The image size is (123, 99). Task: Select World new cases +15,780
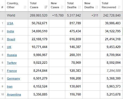pos(58,15)
